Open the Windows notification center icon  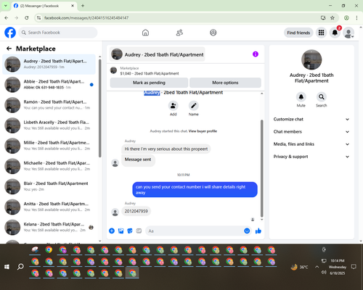[354, 267]
